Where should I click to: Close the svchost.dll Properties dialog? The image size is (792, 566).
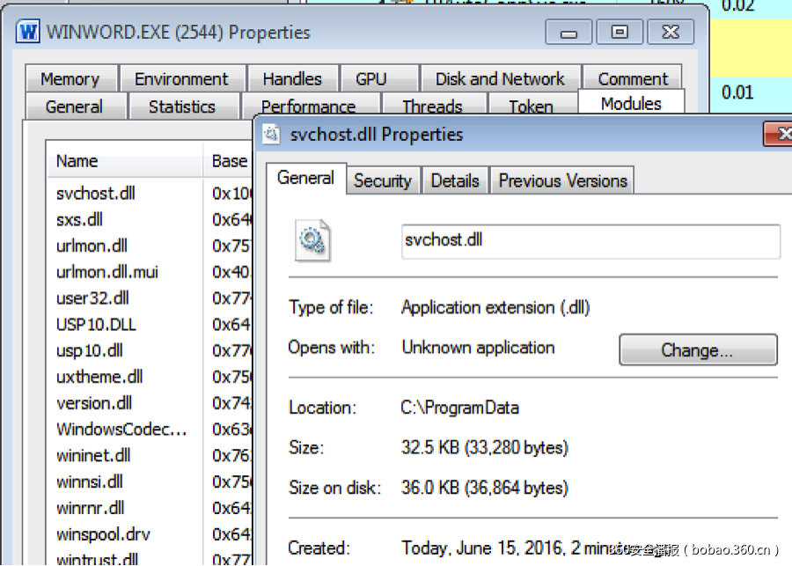pos(780,134)
